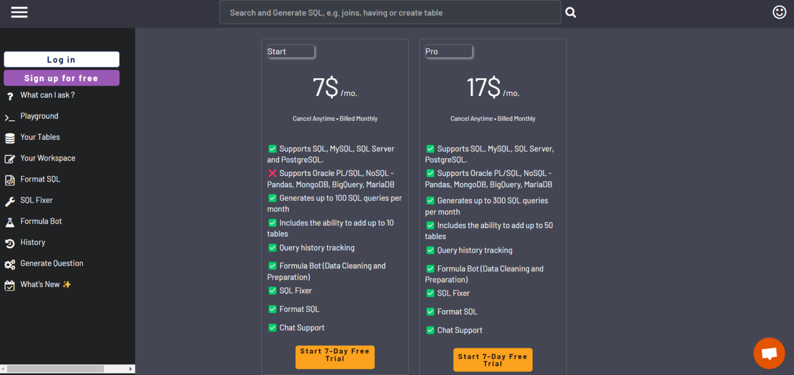Image resolution: width=794 pixels, height=375 pixels.
Task: Open Format SQL in the sidebar
Action: point(40,179)
